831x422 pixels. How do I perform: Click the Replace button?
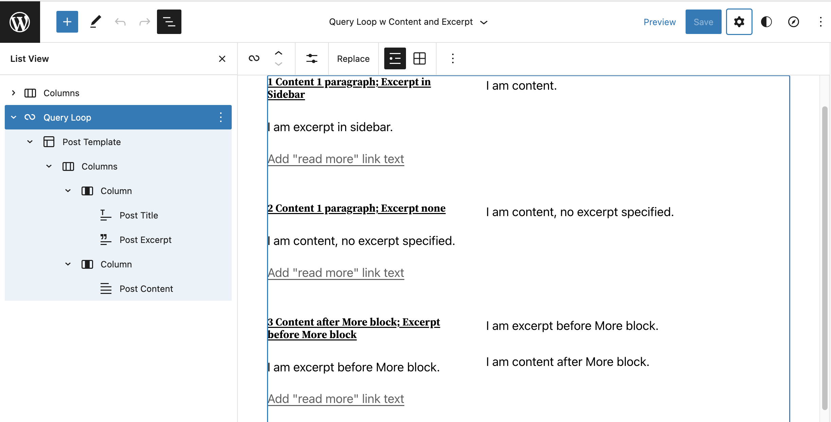tap(353, 58)
